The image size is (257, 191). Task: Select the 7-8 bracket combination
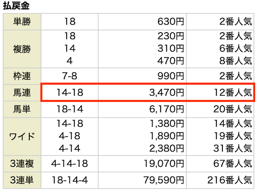tap(69, 76)
